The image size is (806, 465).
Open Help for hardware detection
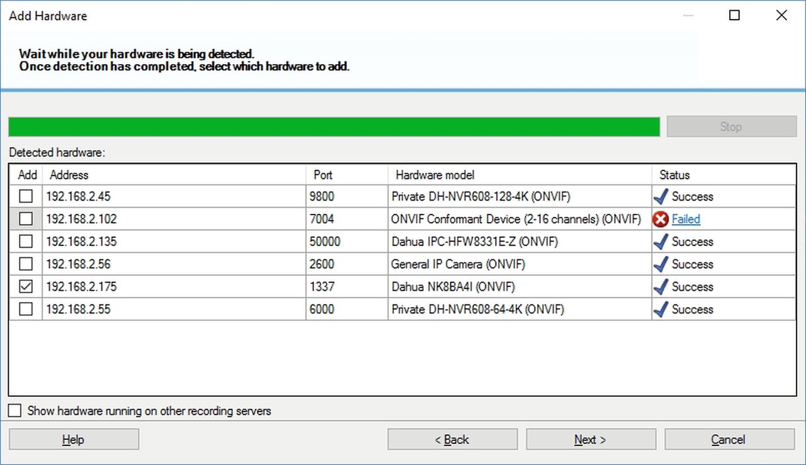tap(73, 440)
